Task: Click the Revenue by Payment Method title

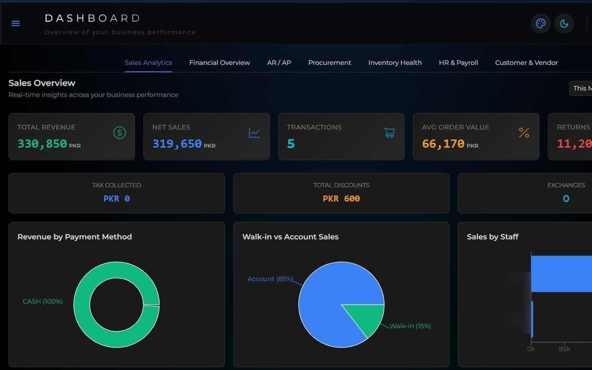Action: click(75, 237)
